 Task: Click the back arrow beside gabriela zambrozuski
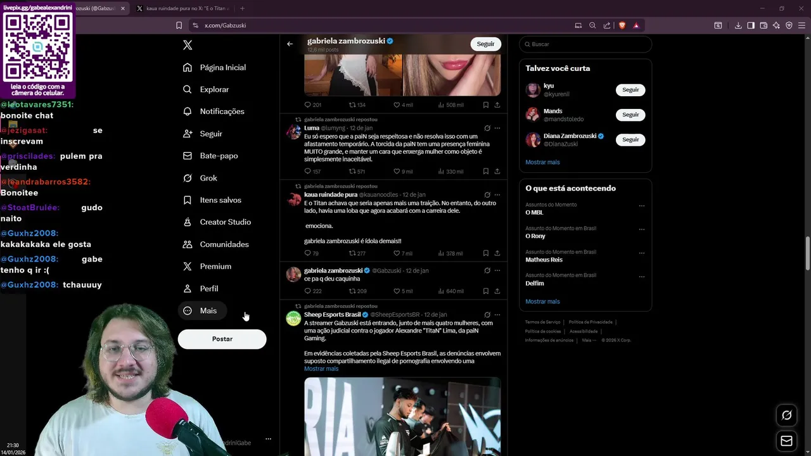[290, 44]
